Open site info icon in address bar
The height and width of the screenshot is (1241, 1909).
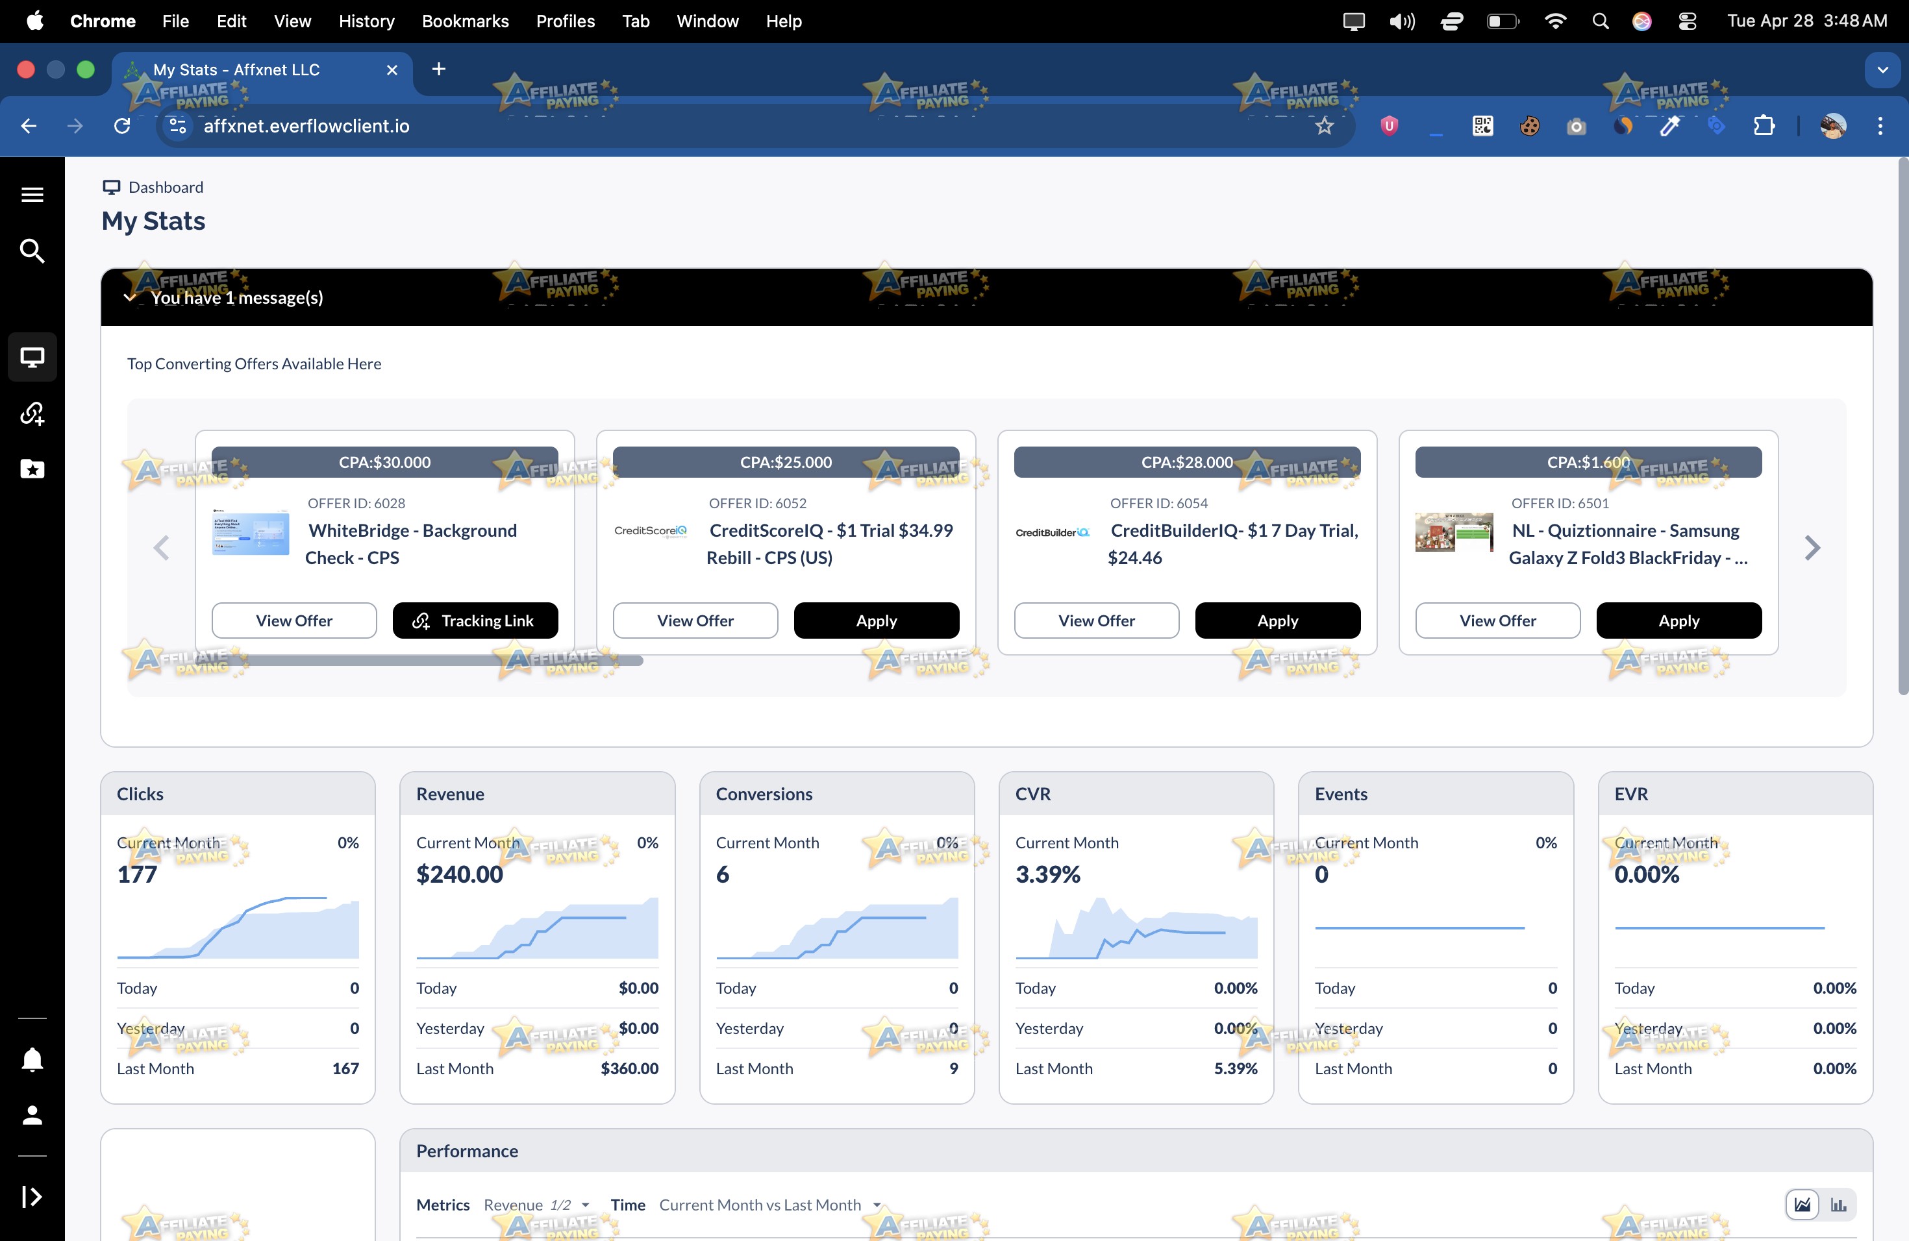pos(178,126)
